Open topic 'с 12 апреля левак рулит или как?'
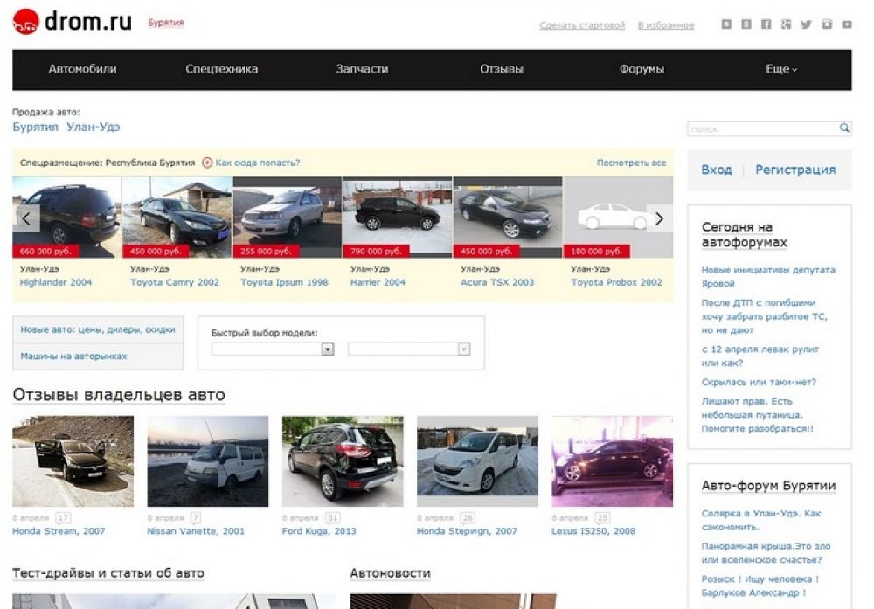874x609 pixels. (x=760, y=356)
